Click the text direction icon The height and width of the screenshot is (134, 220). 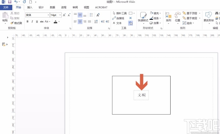(96, 21)
